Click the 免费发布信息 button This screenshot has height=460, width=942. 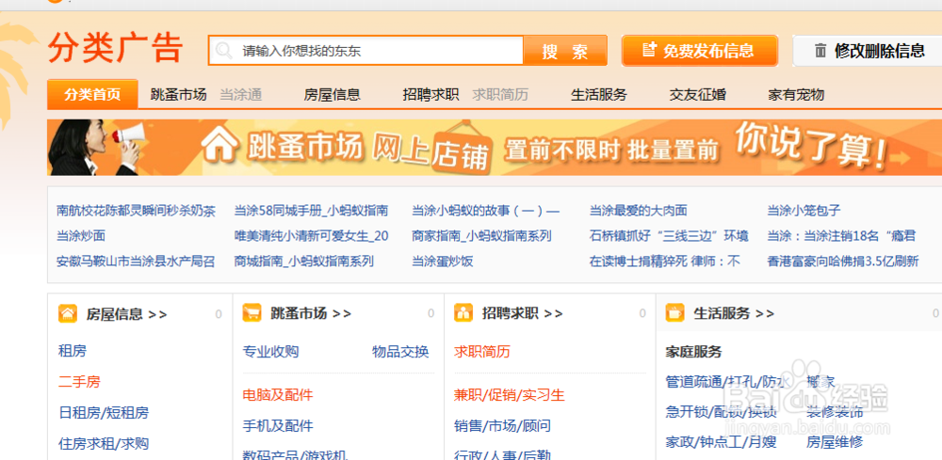[x=699, y=51]
